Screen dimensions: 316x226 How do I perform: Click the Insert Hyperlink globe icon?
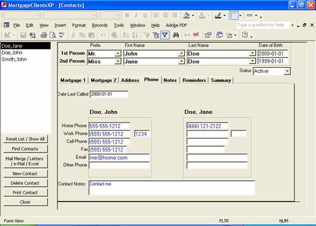coord(115,35)
